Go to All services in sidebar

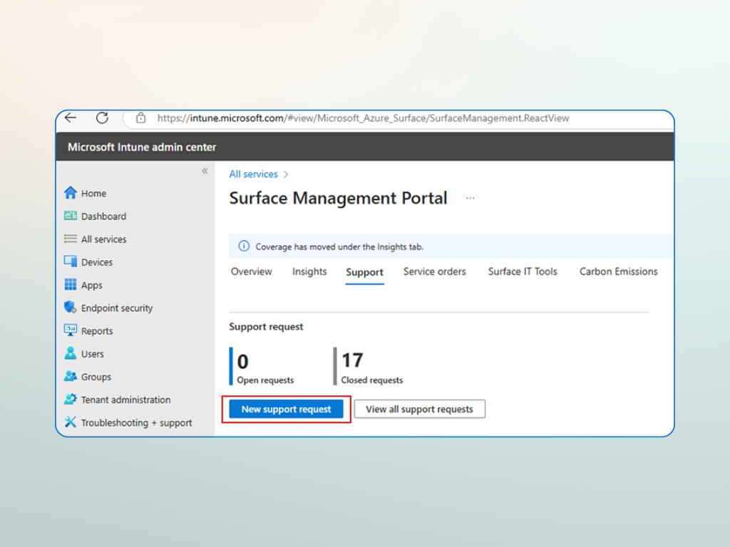104,239
